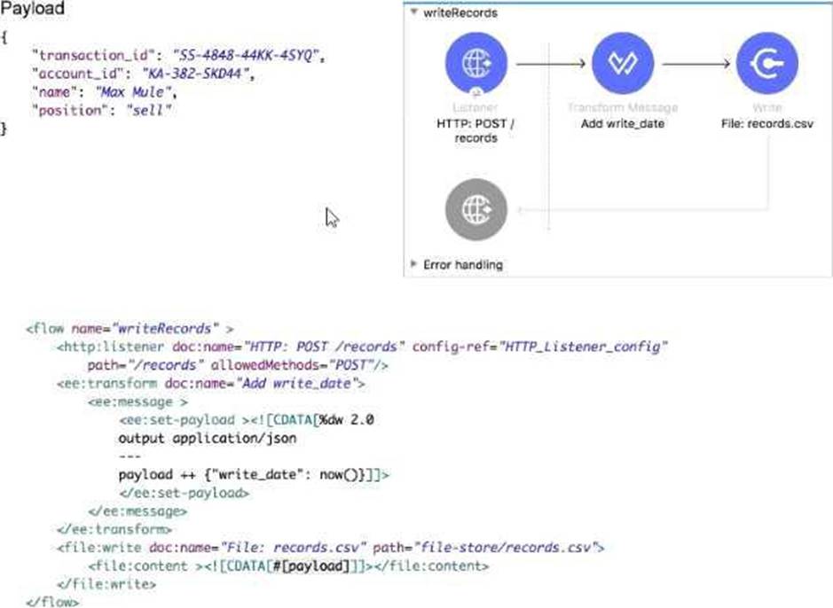Screen dimensions: 833x608
Task: Click arrow between Transform Message and Write
Action: (x=695, y=65)
